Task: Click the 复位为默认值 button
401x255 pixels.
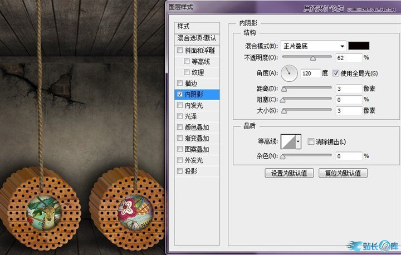Action: click(343, 173)
